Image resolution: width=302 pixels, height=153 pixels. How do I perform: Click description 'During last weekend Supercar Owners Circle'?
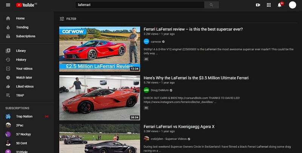[217, 148]
